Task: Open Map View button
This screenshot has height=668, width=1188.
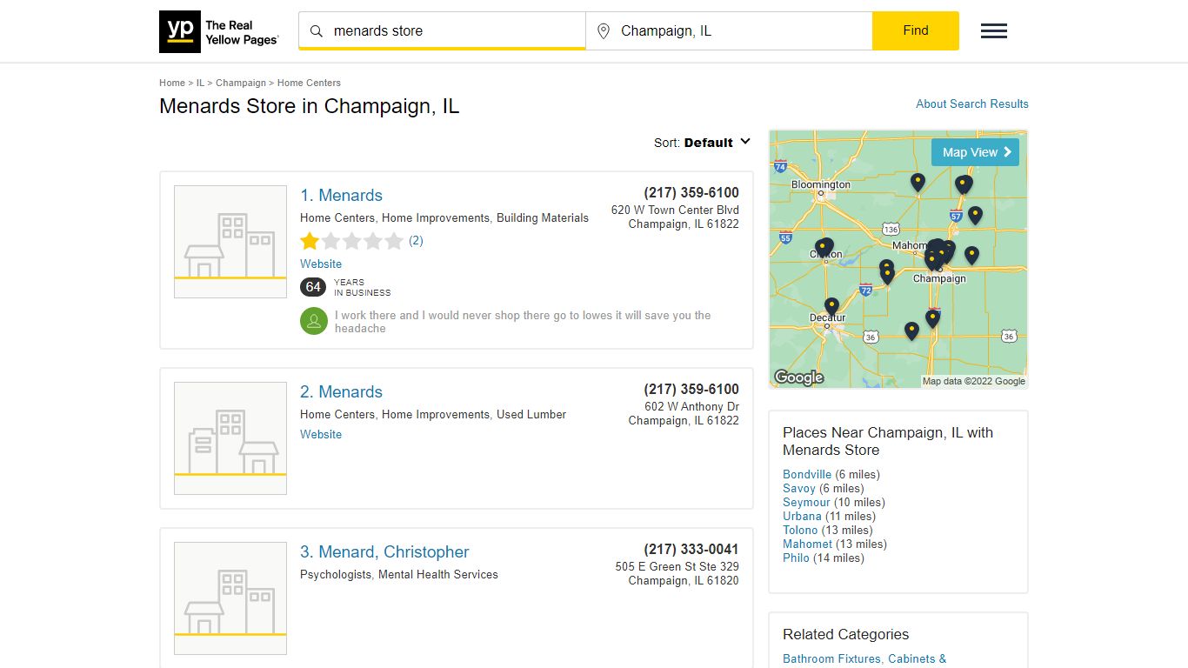Action: pos(975,152)
